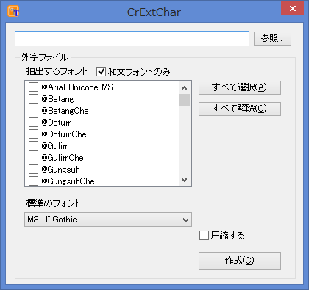
Task: Check the @DotumChe entry
Action: click(34, 134)
